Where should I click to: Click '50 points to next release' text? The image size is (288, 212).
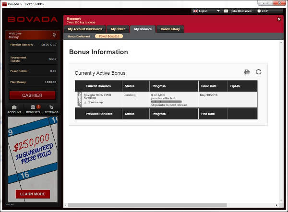click(169, 105)
